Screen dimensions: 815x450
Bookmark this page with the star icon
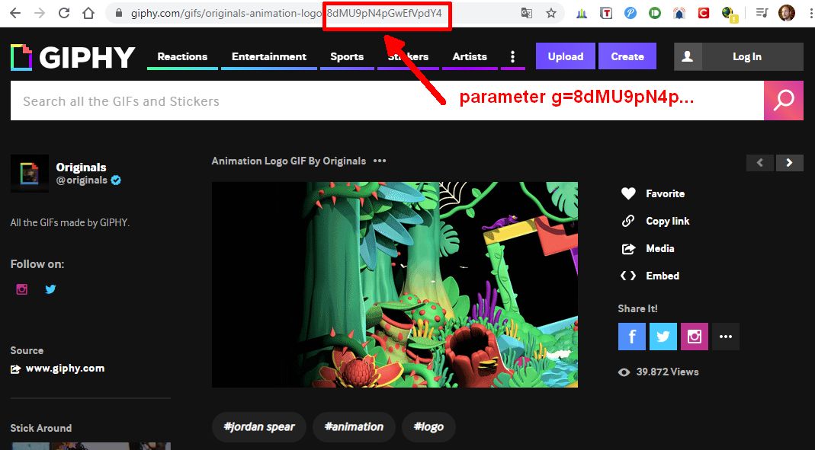point(551,13)
